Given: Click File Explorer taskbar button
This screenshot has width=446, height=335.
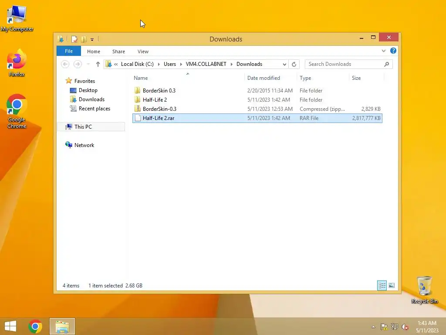Looking at the screenshot, I should 62,326.
